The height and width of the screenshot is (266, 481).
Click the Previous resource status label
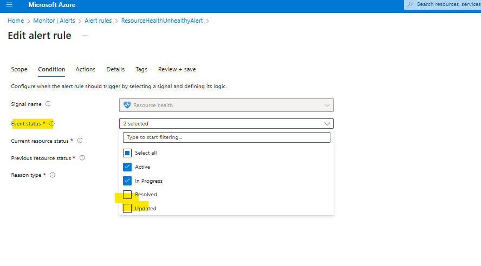point(41,158)
